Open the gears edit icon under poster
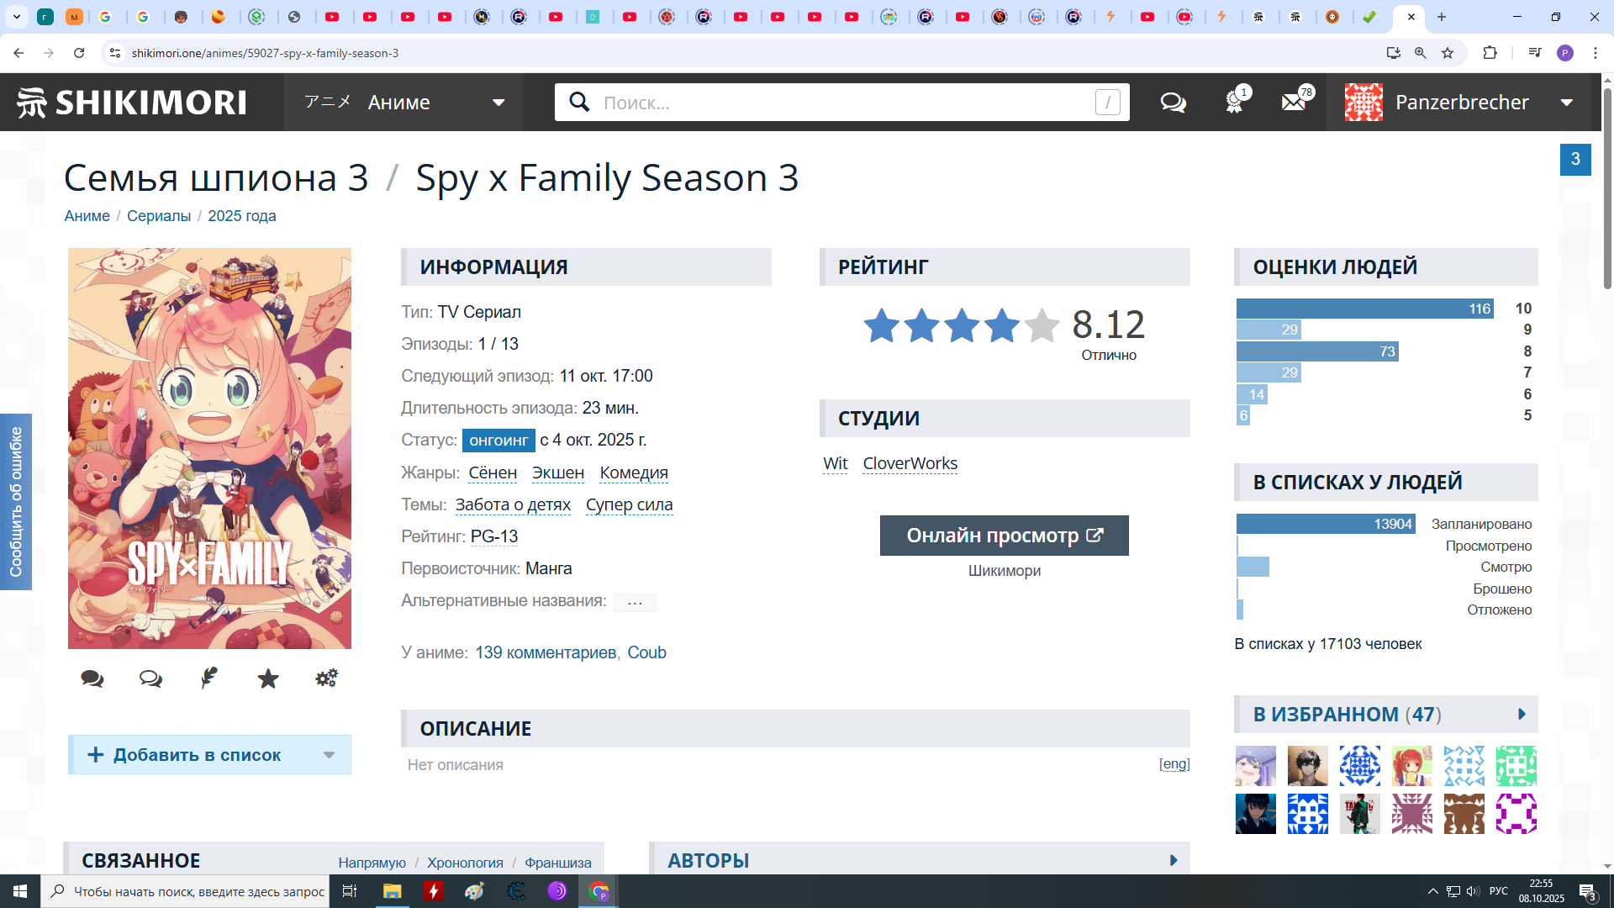Screen dimensions: 1614x908 (x=326, y=678)
